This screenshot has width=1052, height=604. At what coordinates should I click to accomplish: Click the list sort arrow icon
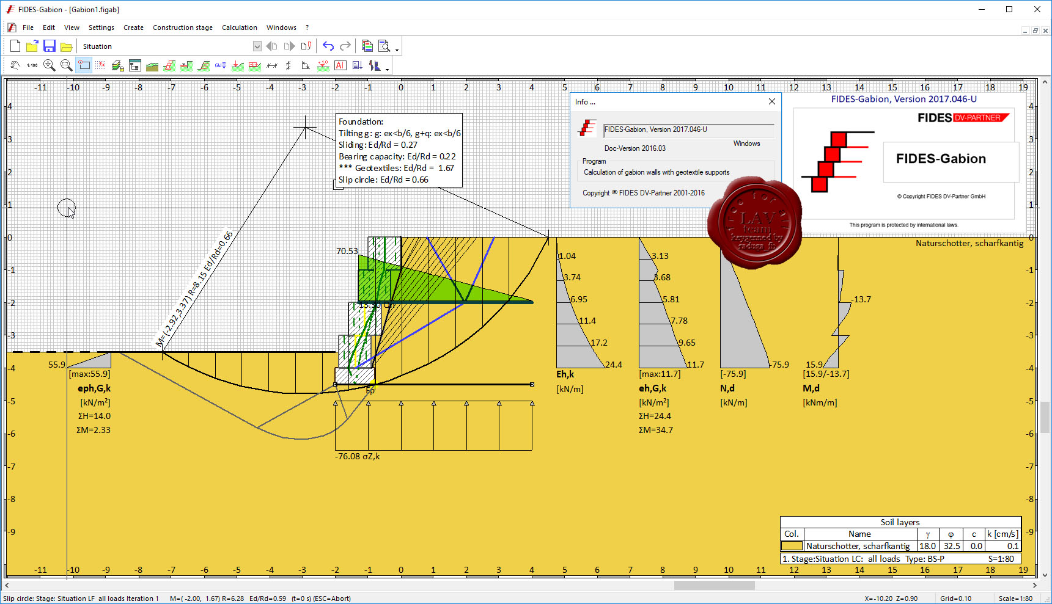tap(358, 65)
